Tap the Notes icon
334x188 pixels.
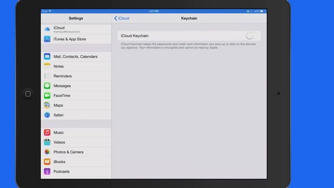point(47,66)
